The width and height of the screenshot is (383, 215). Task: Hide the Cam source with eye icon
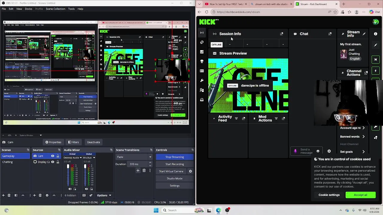pyautogui.click(x=53, y=156)
